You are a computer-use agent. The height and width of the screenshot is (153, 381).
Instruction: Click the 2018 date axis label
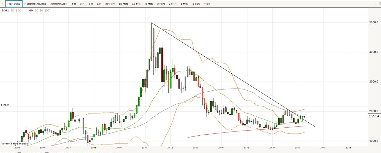tap(323, 147)
